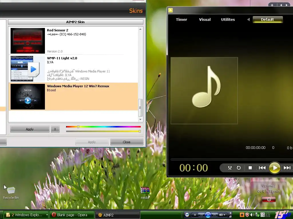Skip to previous track in AIMP2 player
Screen dimensions: 293x219
point(262,168)
